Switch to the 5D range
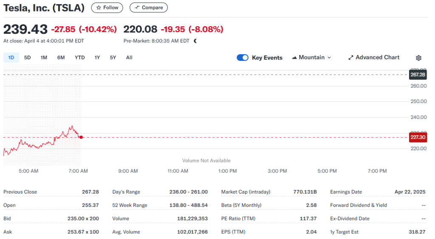This screenshot has width=435, height=239. pos(27,58)
